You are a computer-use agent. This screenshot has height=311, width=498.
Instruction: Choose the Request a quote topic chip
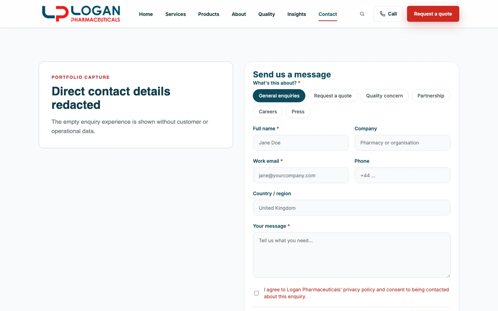click(x=333, y=96)
